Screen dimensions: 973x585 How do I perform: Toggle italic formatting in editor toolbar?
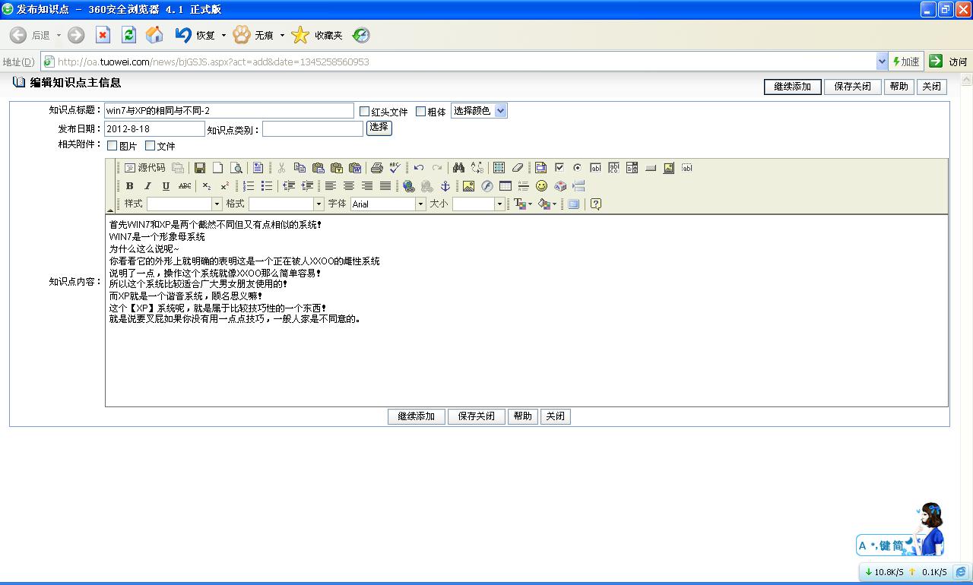pos(147,186)
